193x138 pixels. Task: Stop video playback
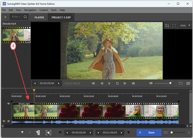tap(117, 83)
